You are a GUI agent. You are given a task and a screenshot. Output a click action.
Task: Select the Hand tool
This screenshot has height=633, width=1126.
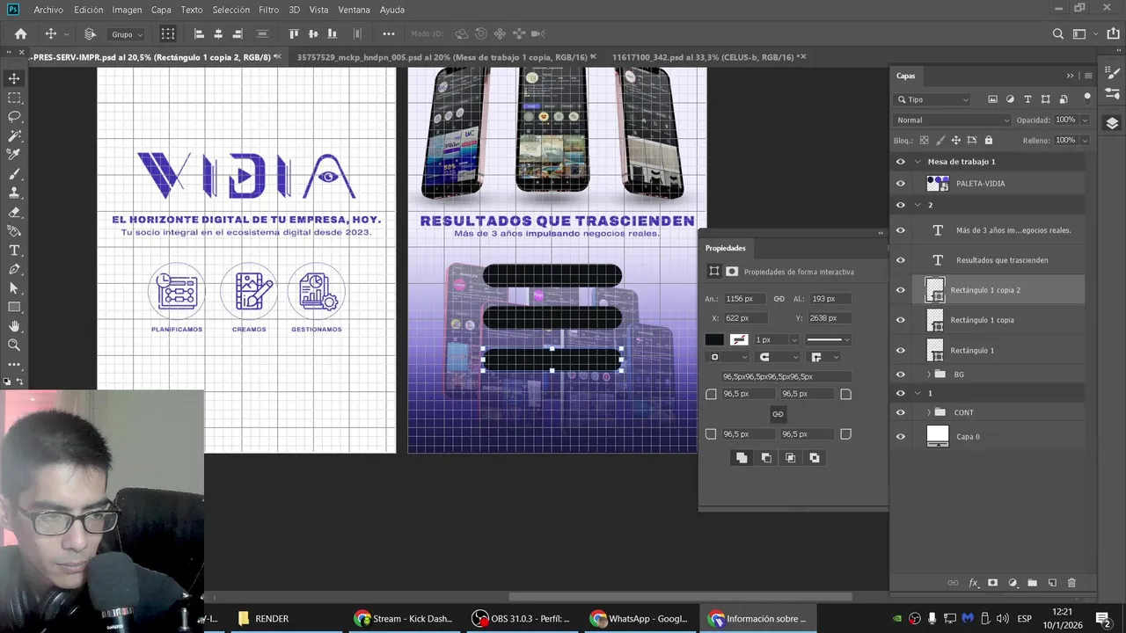pyautogui.click(x=14, y=326)
